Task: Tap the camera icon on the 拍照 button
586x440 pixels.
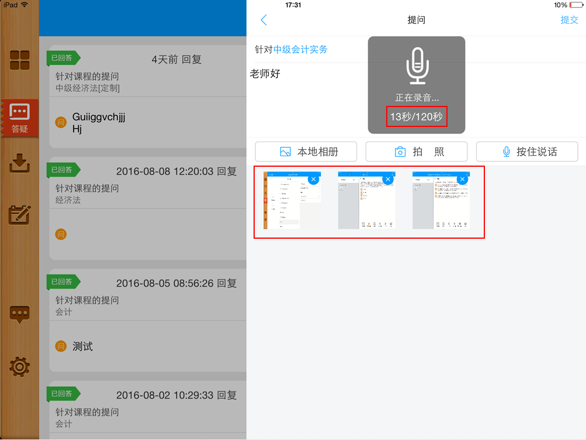Action: tap(400, 151)
